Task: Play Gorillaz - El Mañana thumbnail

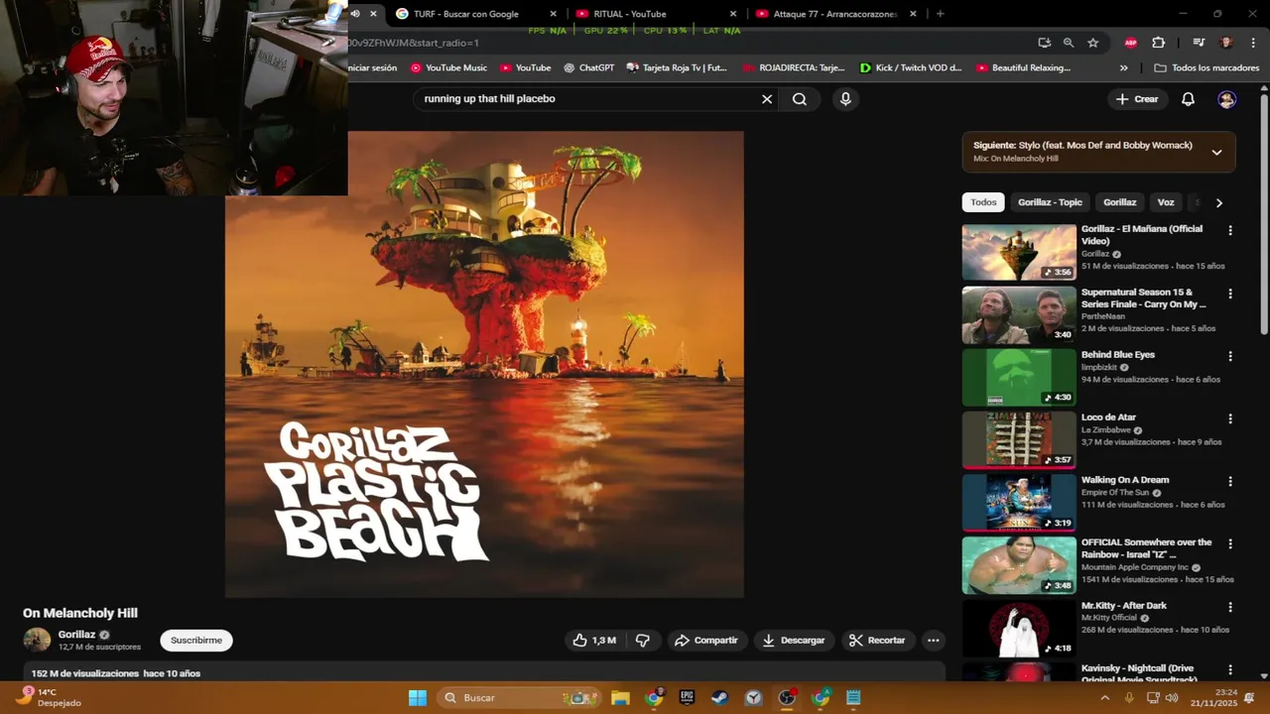Action: click(x=1019, y=252)
